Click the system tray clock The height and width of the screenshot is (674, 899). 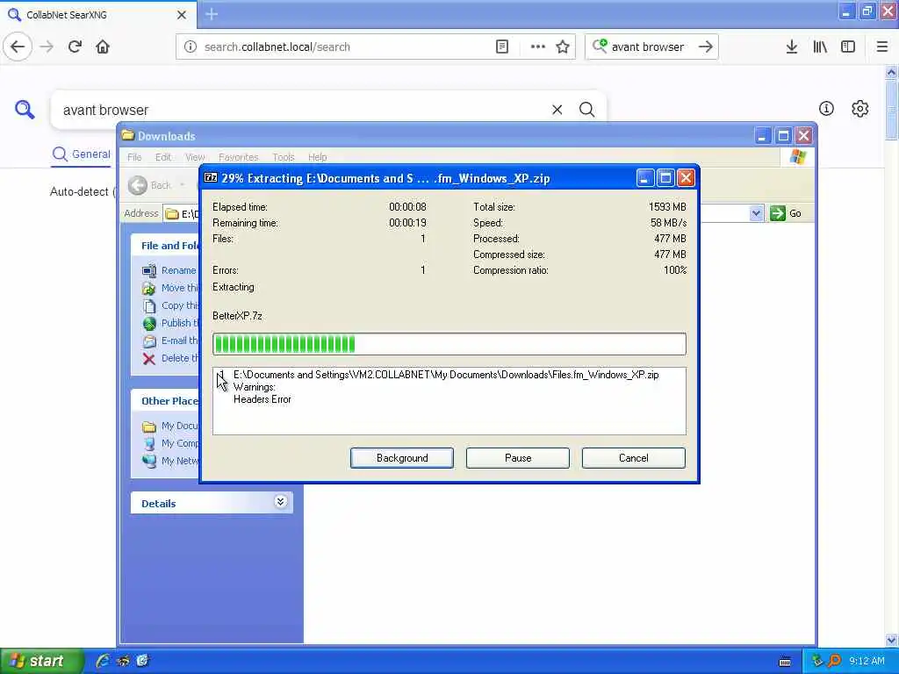(x=867, y=661)
